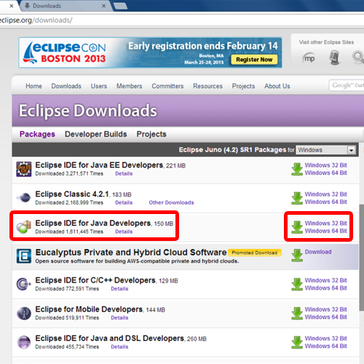
Task: Open Projects in the top navigation bar
Action: [243, 86]
